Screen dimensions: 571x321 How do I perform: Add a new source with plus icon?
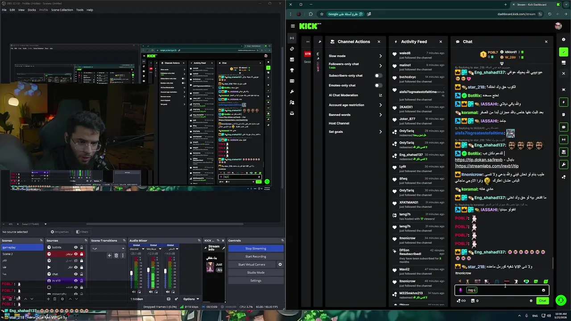[x=49, y=299]
